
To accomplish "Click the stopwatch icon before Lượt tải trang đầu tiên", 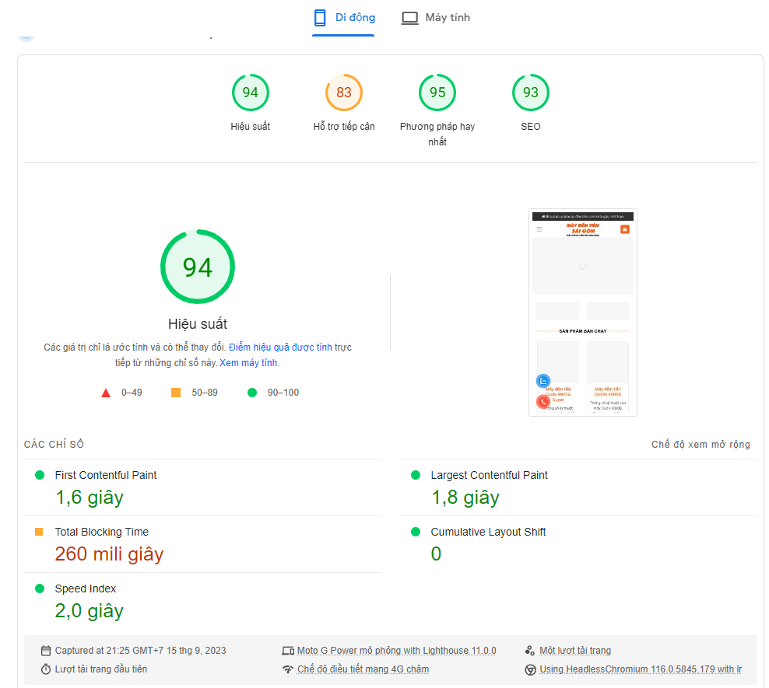I will coord(47,668).
